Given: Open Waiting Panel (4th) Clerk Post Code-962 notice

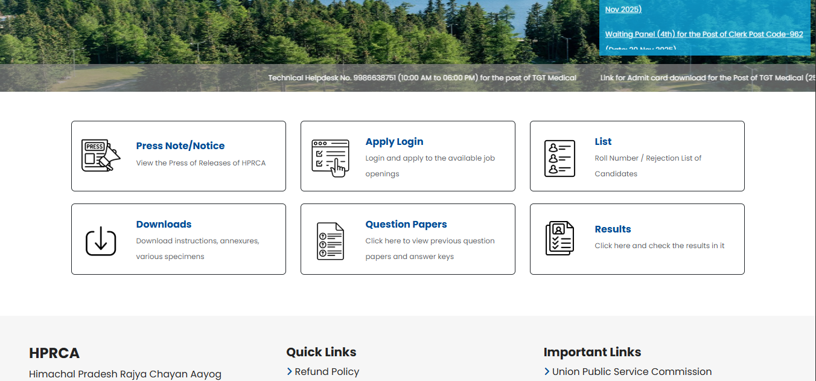Looking at the screenshot, I should tap(704, 34).
